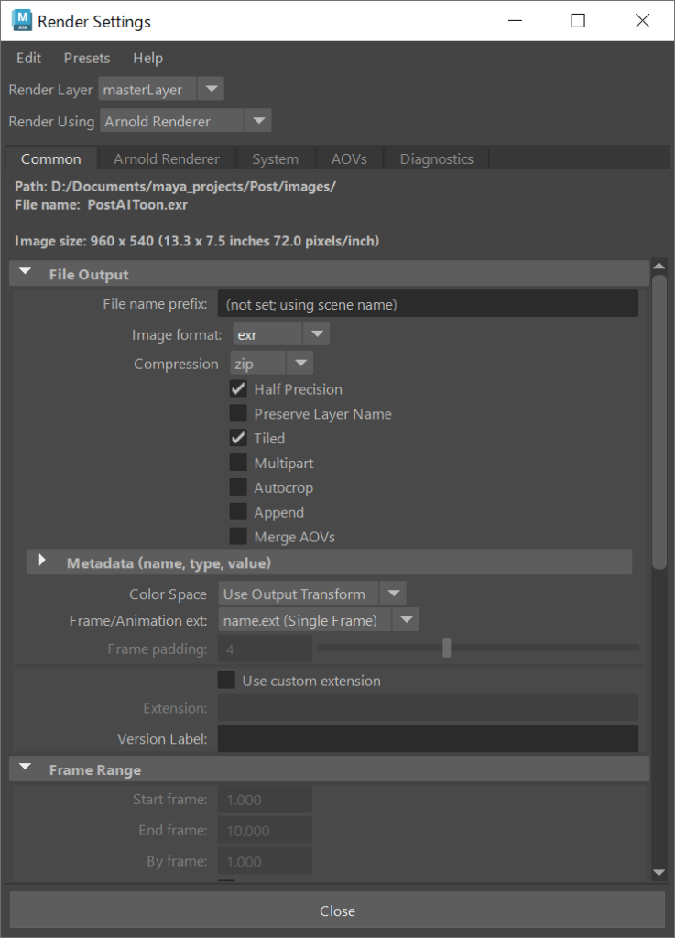Switch to the System tab

[x=275, y=159]
